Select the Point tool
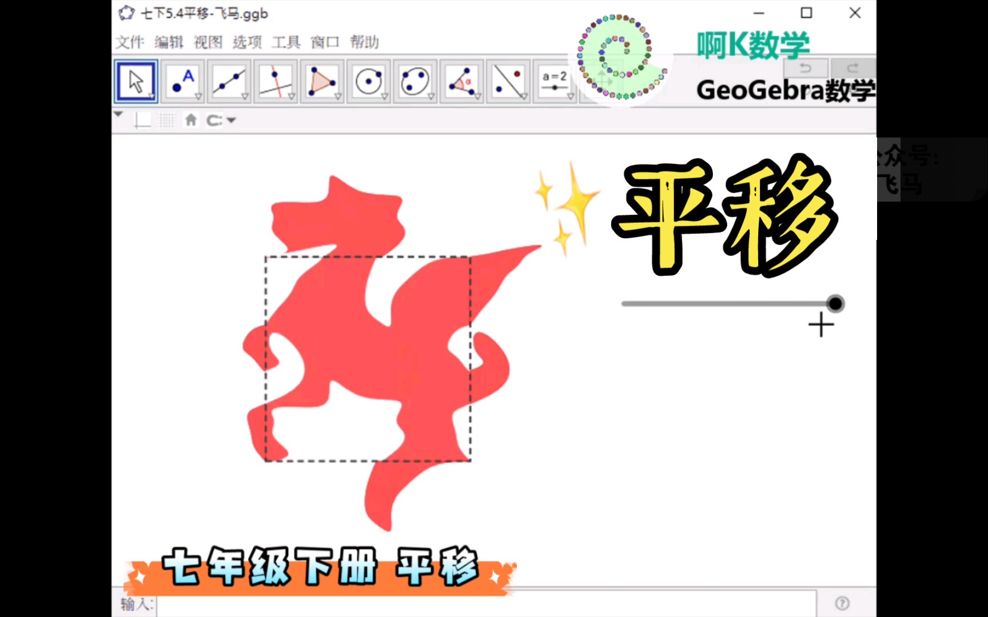The height and width of the screenshot is (617, 988). pos(182,81)
